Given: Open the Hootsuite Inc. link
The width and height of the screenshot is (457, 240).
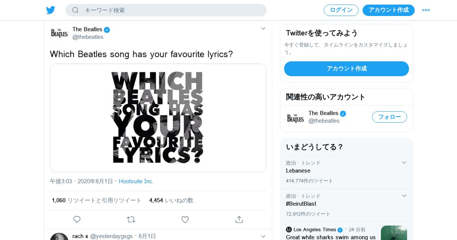Looking at the screenshot, I should point(136,181).
